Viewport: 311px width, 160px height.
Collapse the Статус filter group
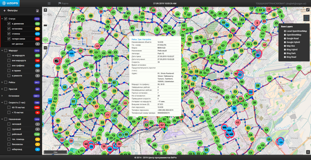(2, 19)
